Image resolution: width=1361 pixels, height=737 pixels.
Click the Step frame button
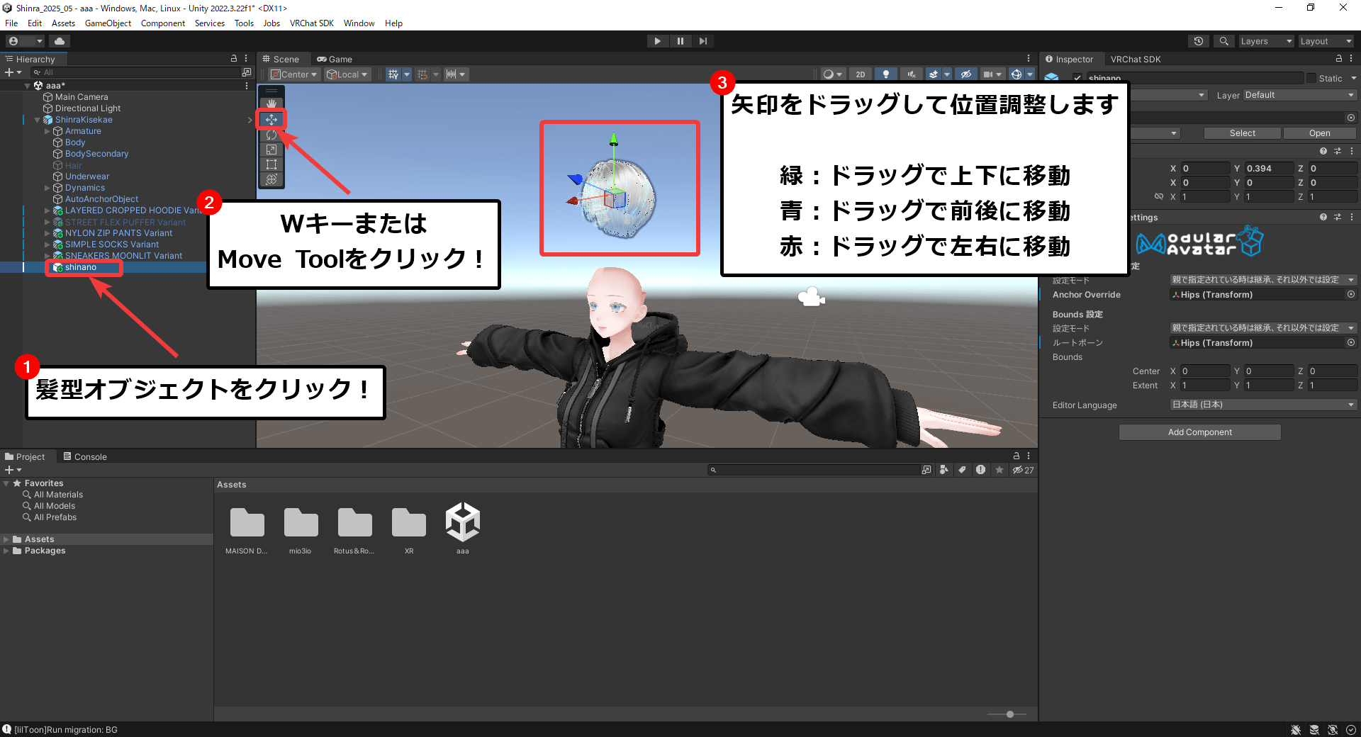tap(702, 41)
